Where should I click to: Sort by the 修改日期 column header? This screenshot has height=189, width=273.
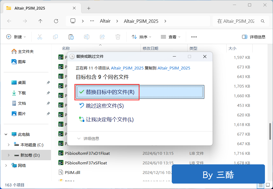pos(150,48)
